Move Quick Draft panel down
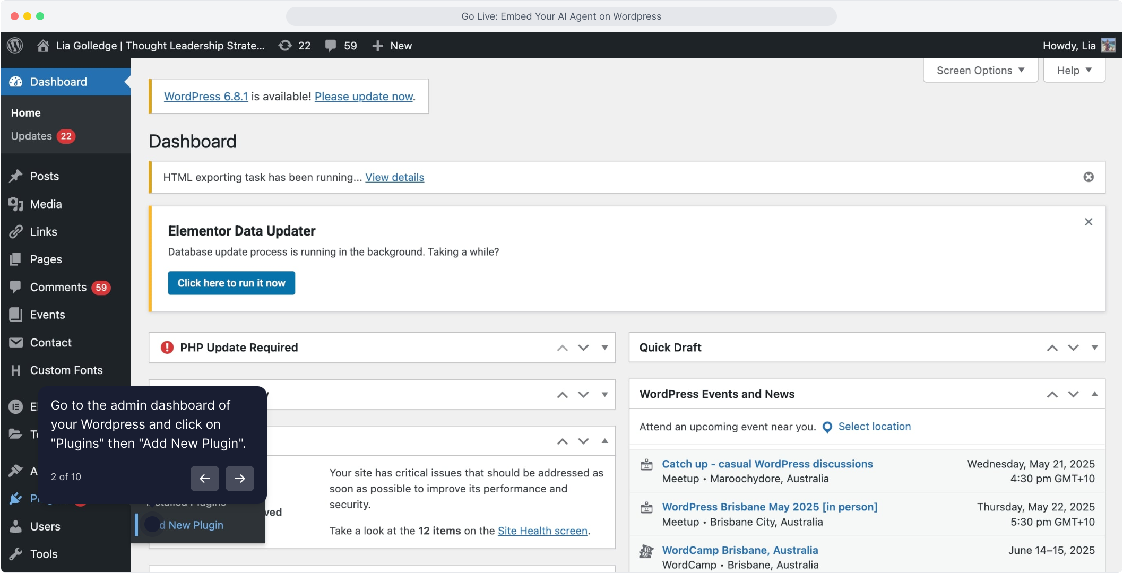1123x573 pixels. [x=1073, y=348]
